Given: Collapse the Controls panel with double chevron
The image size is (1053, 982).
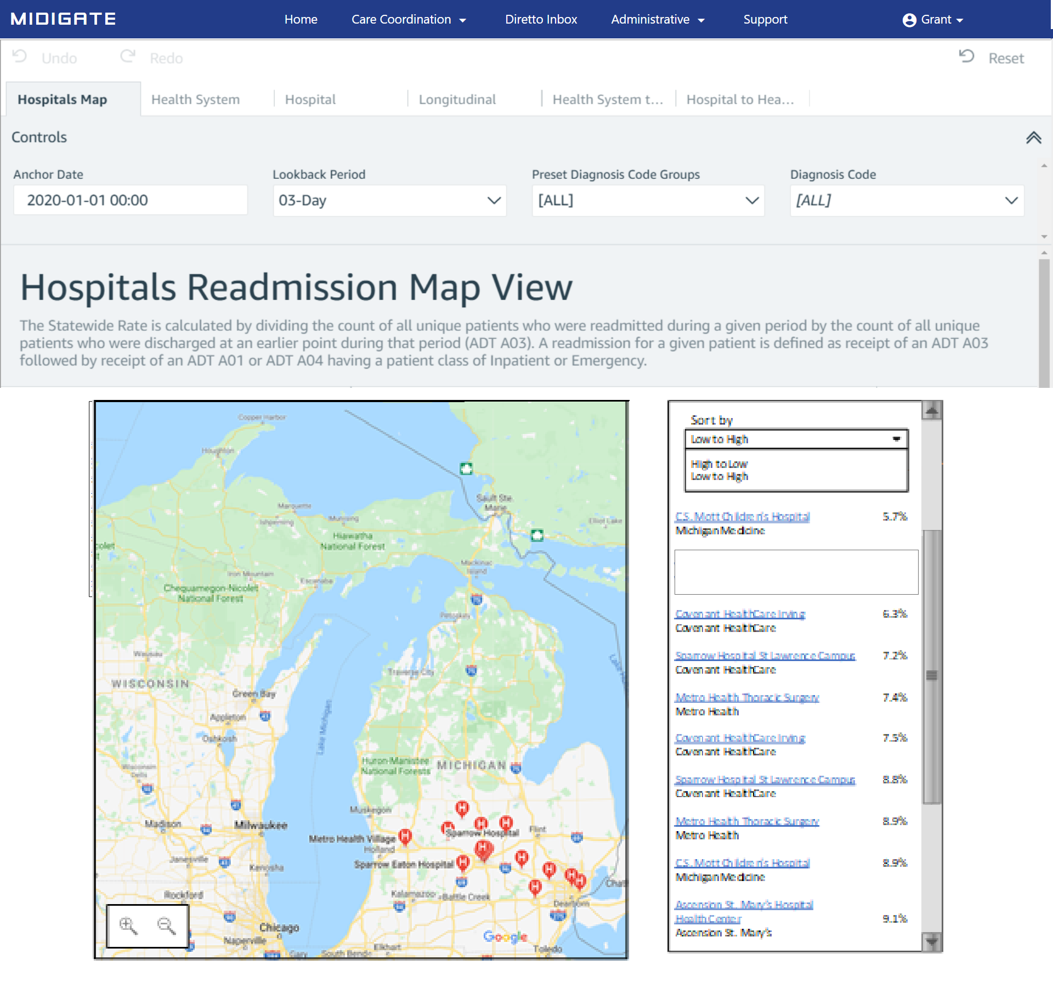Looking at the screenshot, I should (x=1033, y=137).
